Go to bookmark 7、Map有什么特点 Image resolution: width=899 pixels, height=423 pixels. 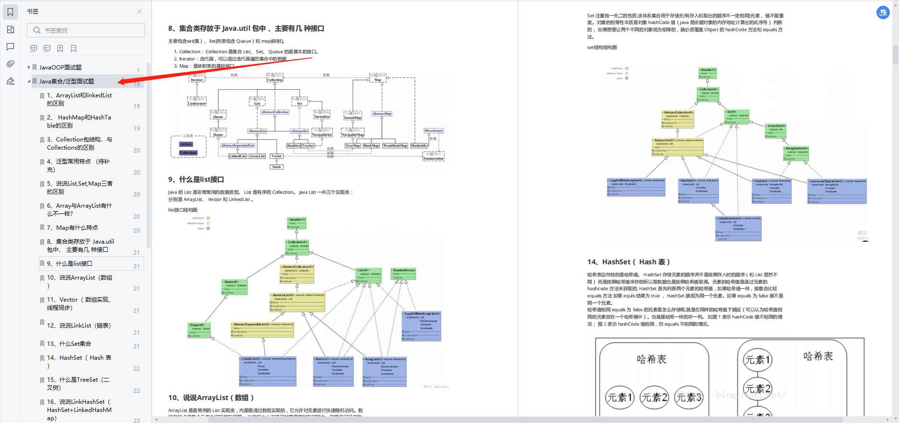click(x=72, y=228)
